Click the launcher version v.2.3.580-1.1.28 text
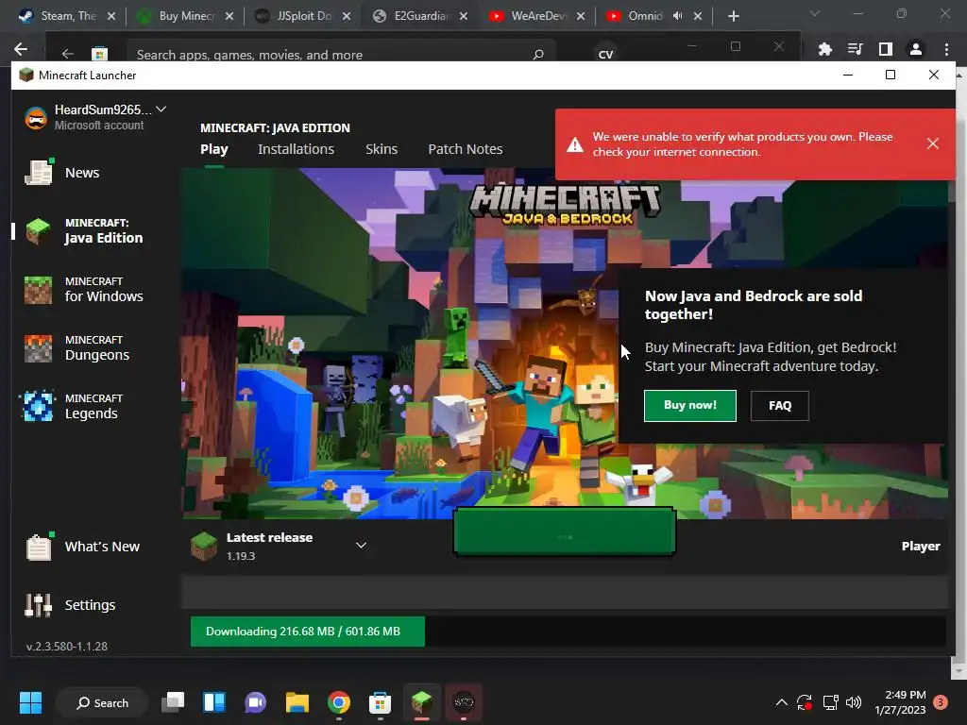 67,646
